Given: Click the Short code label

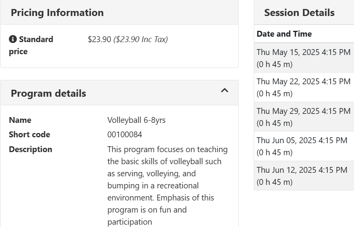Looking at the screenshot, I should tap(30, 135).
